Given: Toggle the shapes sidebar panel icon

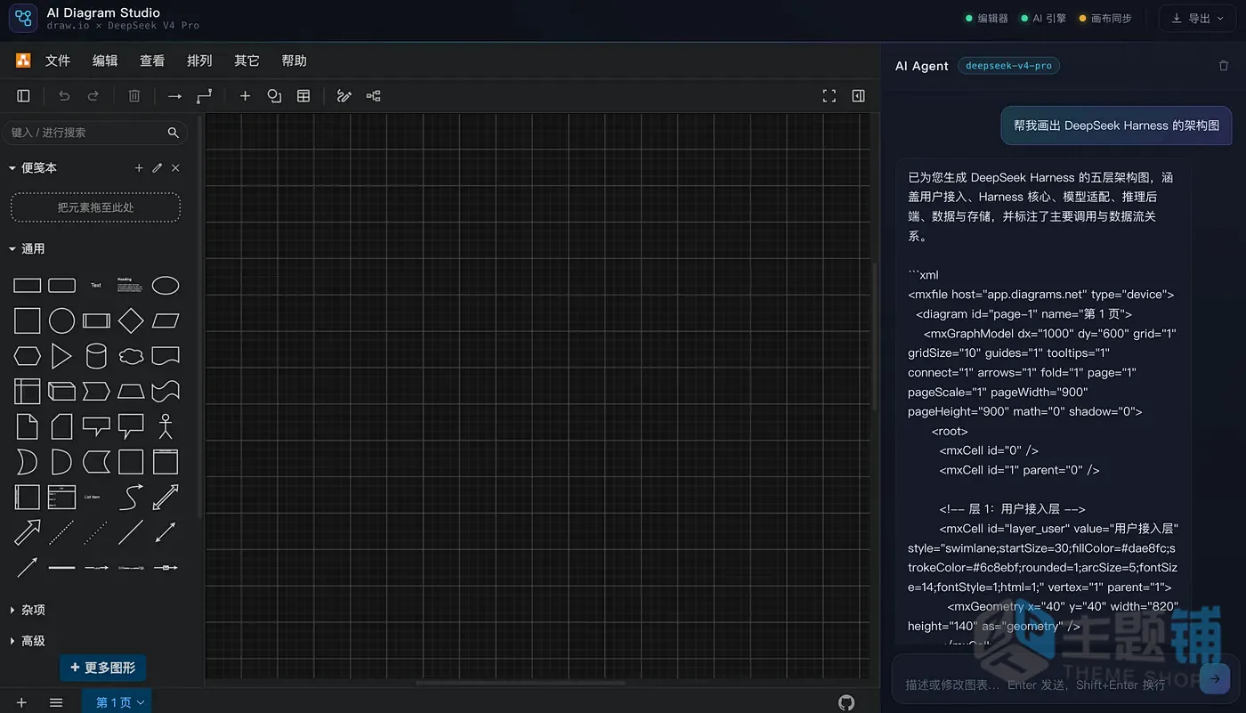Looking at the screenshot, I should 24,96.
